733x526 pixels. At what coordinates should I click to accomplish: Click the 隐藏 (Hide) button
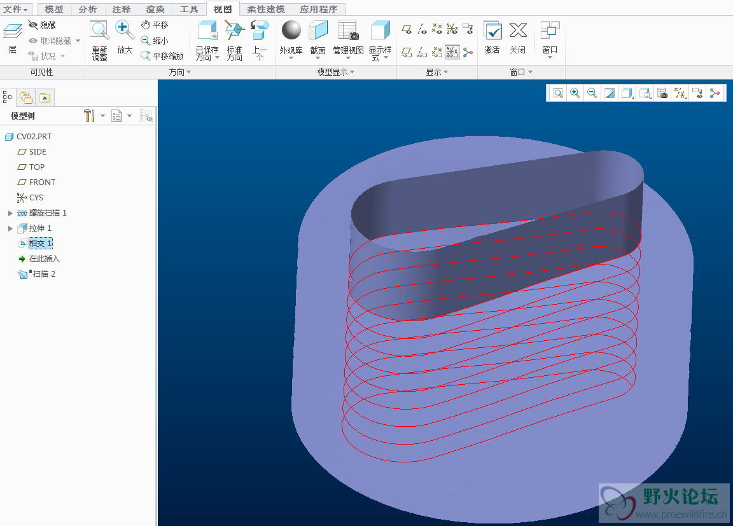[x=42, y=25]
